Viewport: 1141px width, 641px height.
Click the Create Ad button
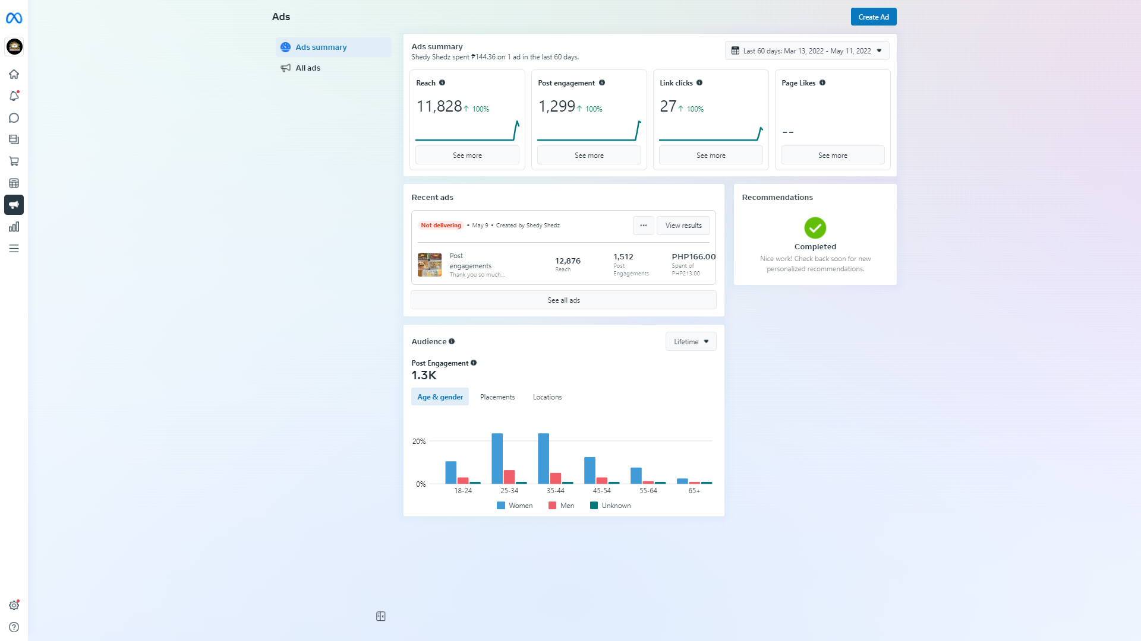tap(873, 17)
